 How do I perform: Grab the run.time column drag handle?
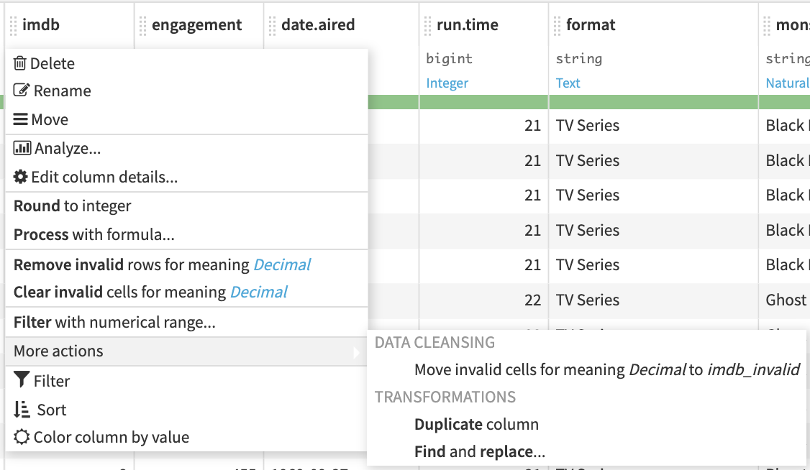pyautogui.click(x=427, y=26)
